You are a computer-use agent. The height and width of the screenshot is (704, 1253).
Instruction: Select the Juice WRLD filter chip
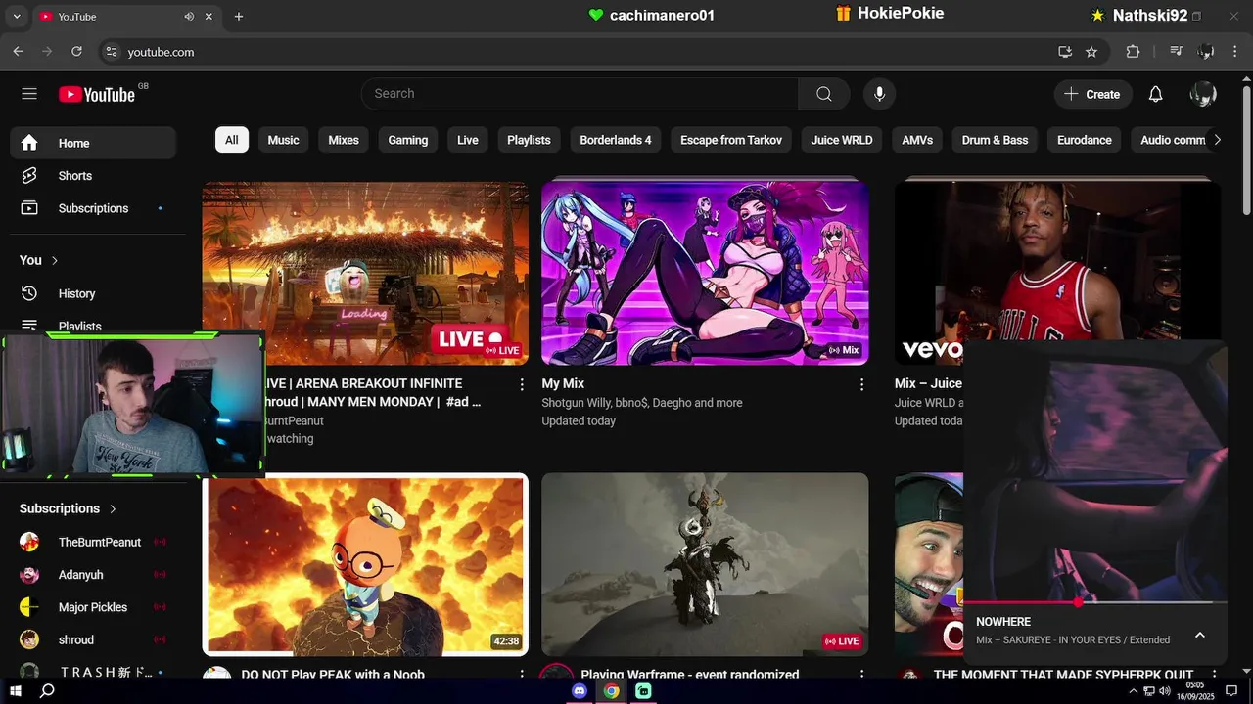click(x=842, y=140)
